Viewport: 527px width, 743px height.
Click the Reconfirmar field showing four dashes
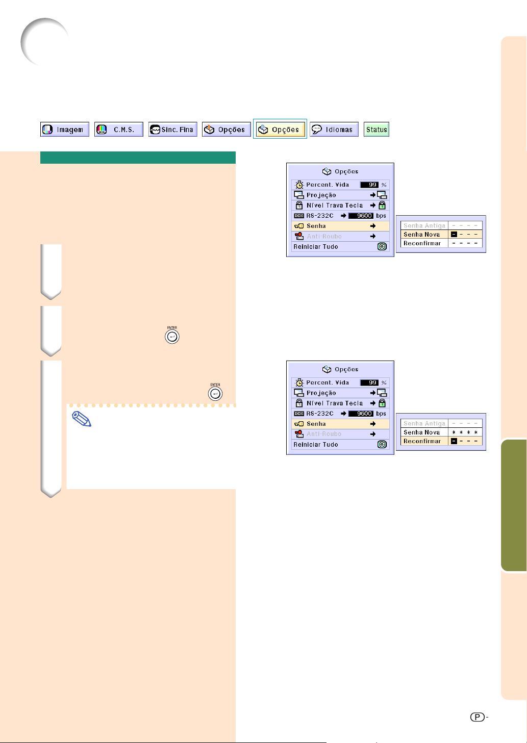[465, 243]
